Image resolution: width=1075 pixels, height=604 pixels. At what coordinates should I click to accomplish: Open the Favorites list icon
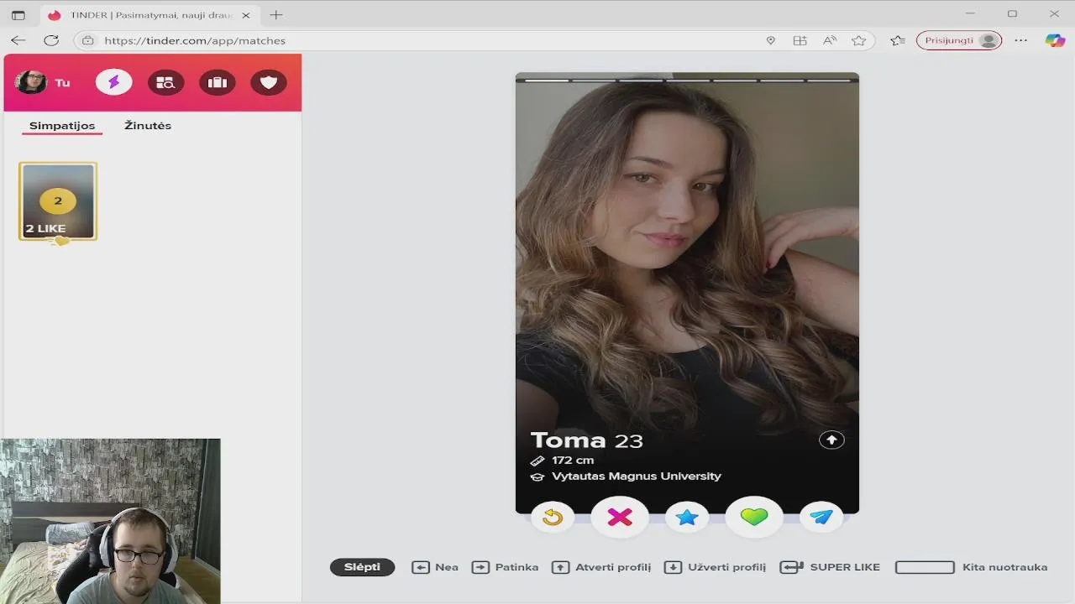pos(898,40)
